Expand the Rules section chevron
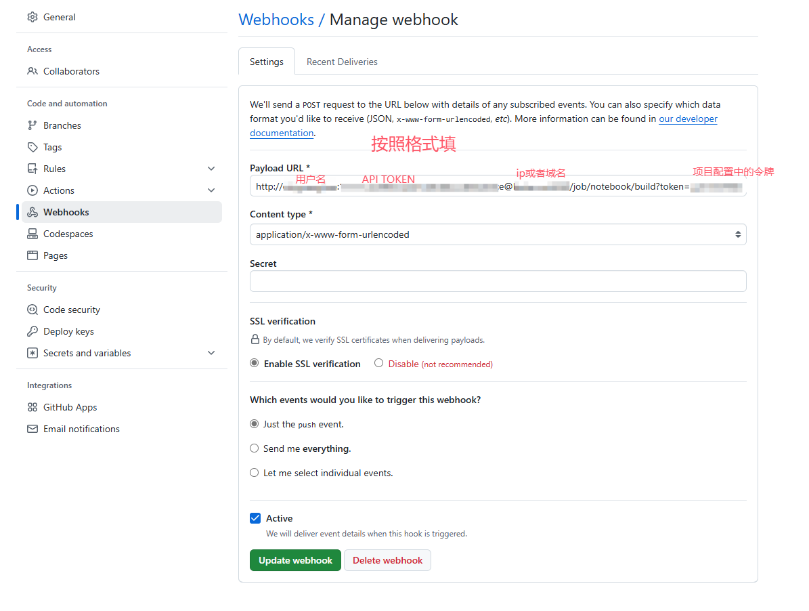 click(x=211, y=169)
